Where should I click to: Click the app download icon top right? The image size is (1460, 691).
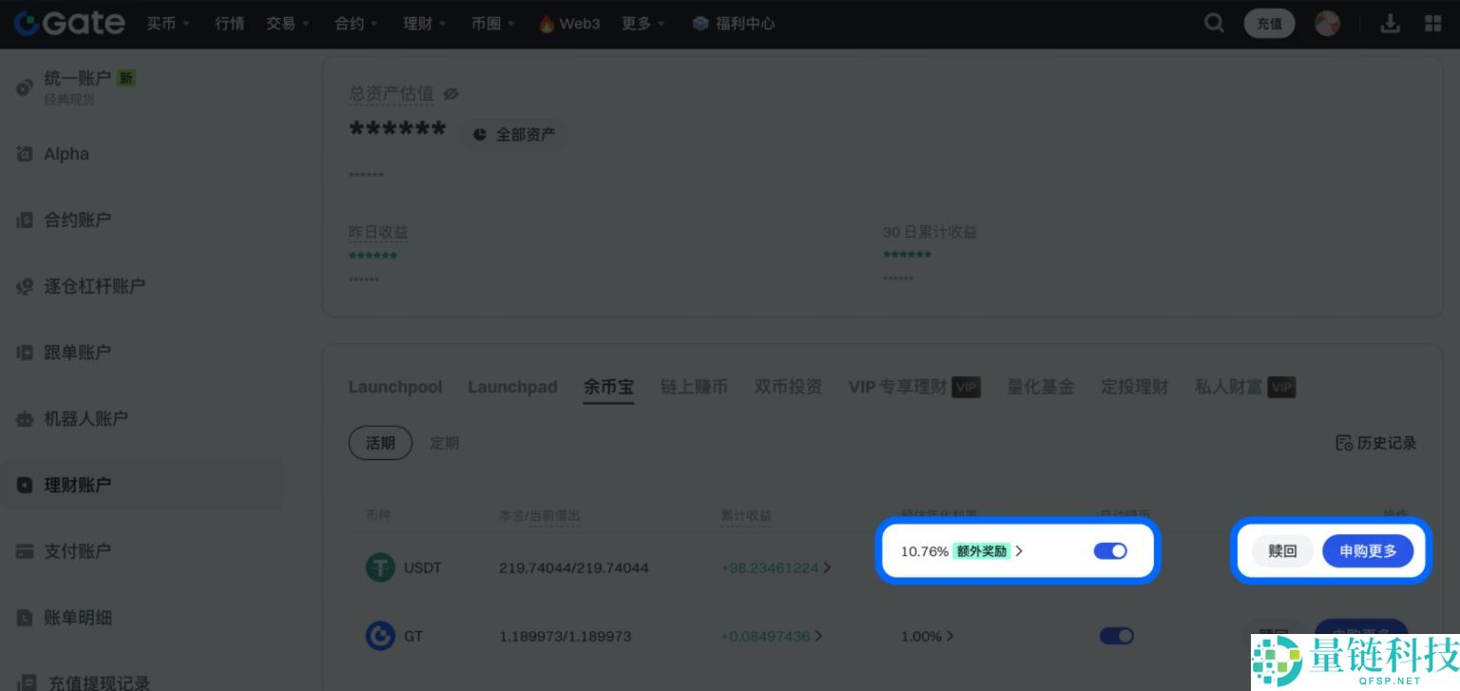(x=1391, y=23)
